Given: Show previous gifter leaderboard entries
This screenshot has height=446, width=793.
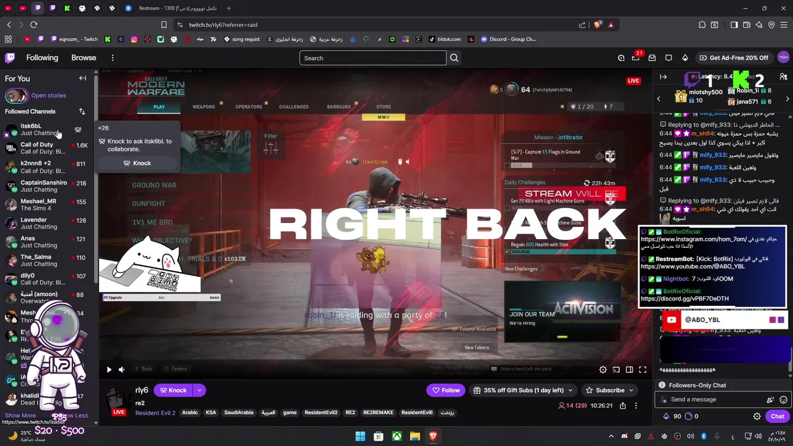Looking at the screenshot, I should click(659, 99).
